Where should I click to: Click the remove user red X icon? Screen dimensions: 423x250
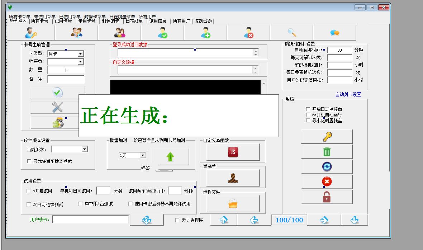point(249,33)
